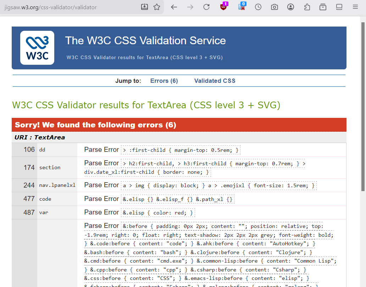Select line number 106 in error table
The height and width of the screenshot is (287, 366).
click(x=29, y=150)
